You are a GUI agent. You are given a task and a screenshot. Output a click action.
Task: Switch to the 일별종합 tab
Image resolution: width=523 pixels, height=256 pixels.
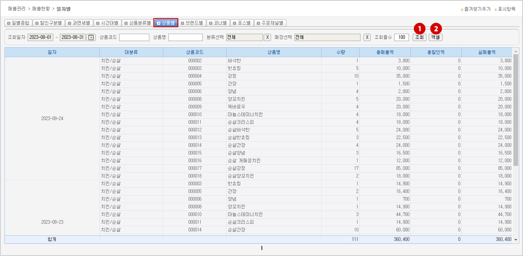[18, 23]
